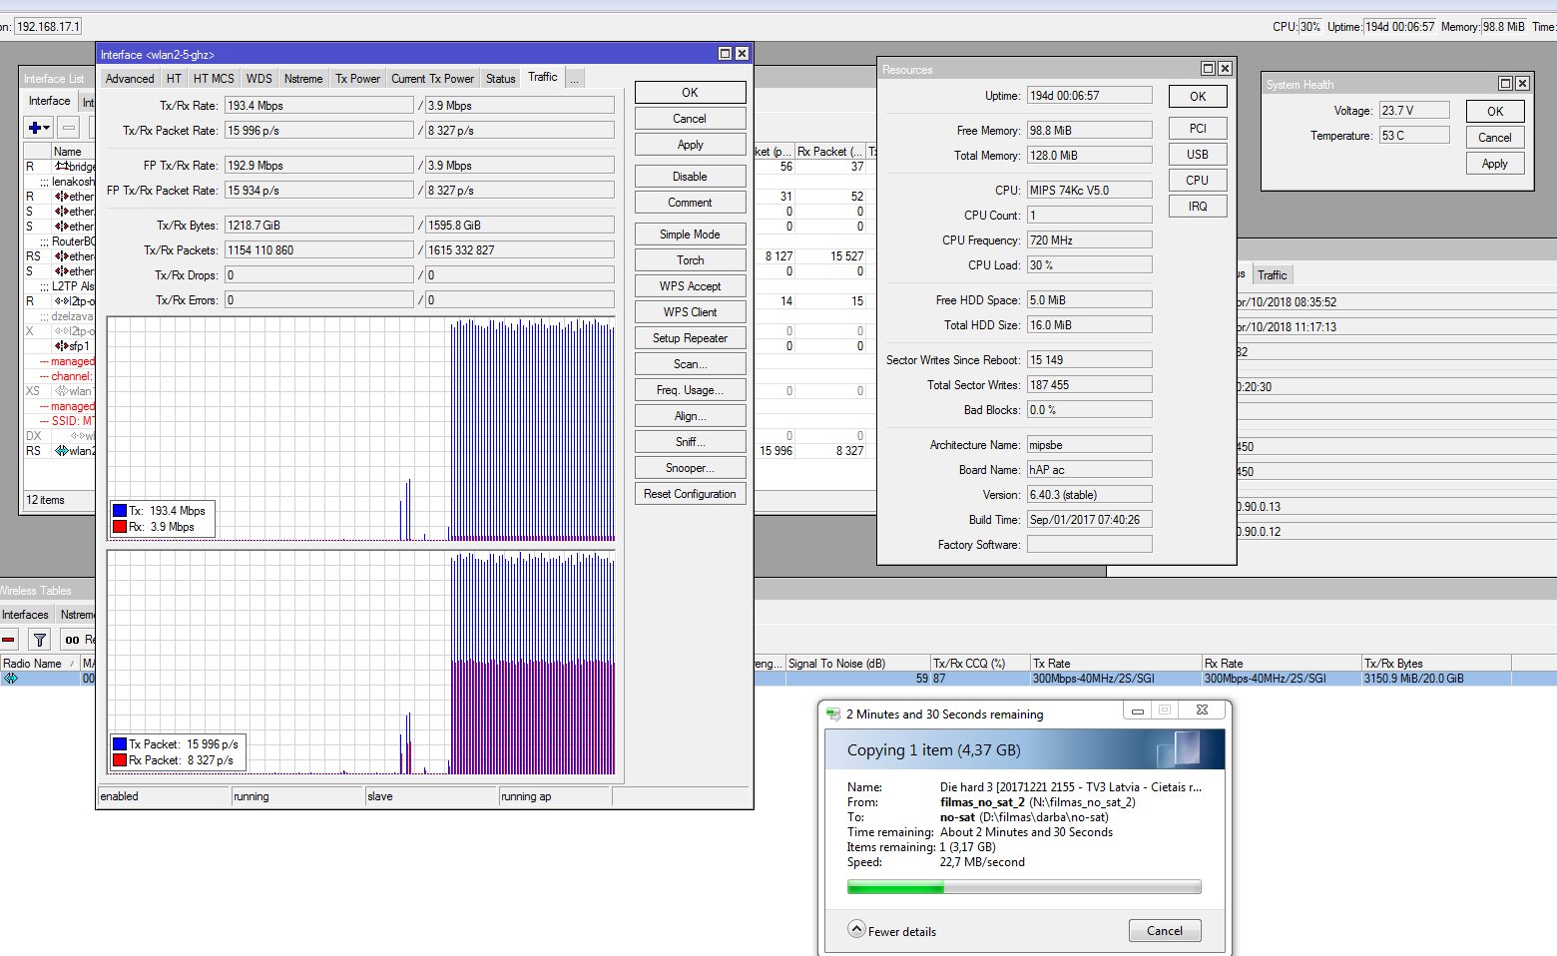Click the Temperature field in System Health
The width and height of the screenshot is (1557, 956).
tap(1413, 136)
